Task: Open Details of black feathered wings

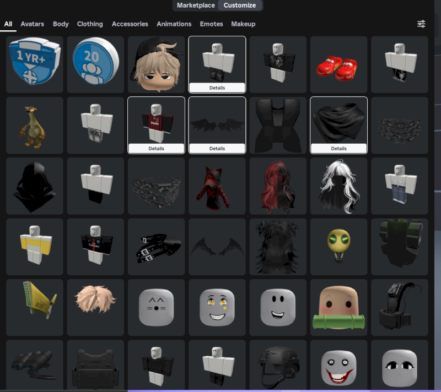Action: (217, 149)
